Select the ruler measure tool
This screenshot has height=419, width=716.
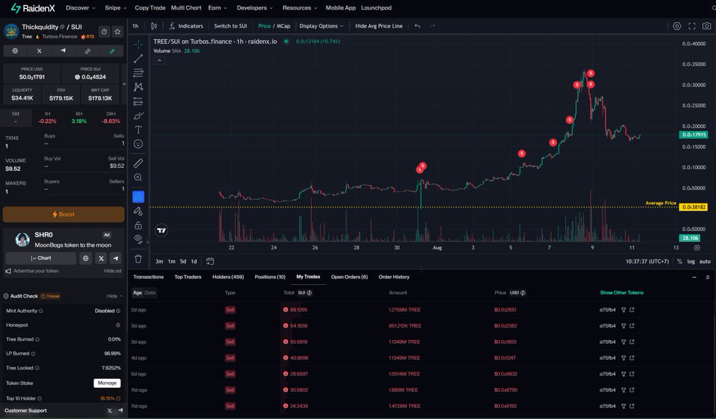coord(138,163)
